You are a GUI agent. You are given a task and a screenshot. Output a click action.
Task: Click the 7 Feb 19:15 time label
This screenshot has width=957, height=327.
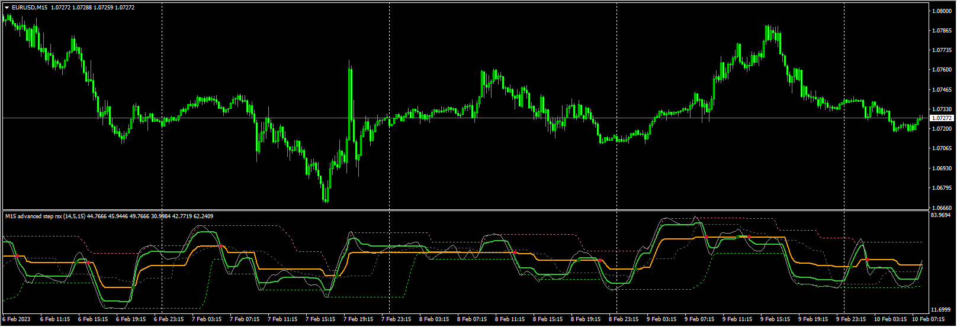point(358,319)
